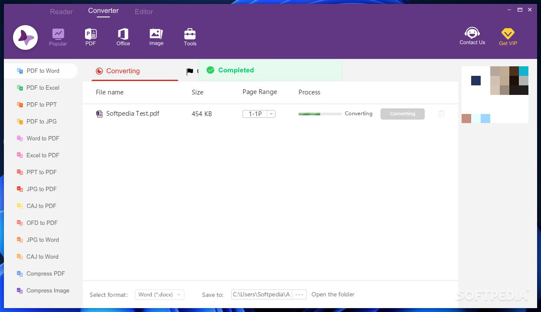Click the 454 KB size value
Viewport: 541px width, 312px height.
click(x=202, y=114)
